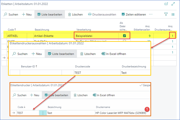Open the three-dot row menu for TEST
180x120 pixels.
pos(42,112)
